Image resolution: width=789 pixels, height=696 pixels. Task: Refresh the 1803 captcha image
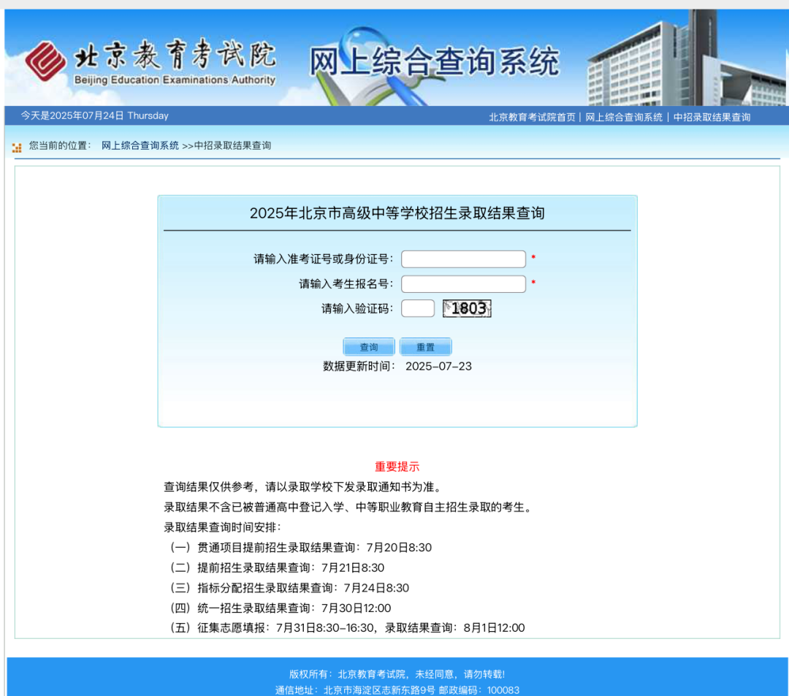(x=467, y=309)
